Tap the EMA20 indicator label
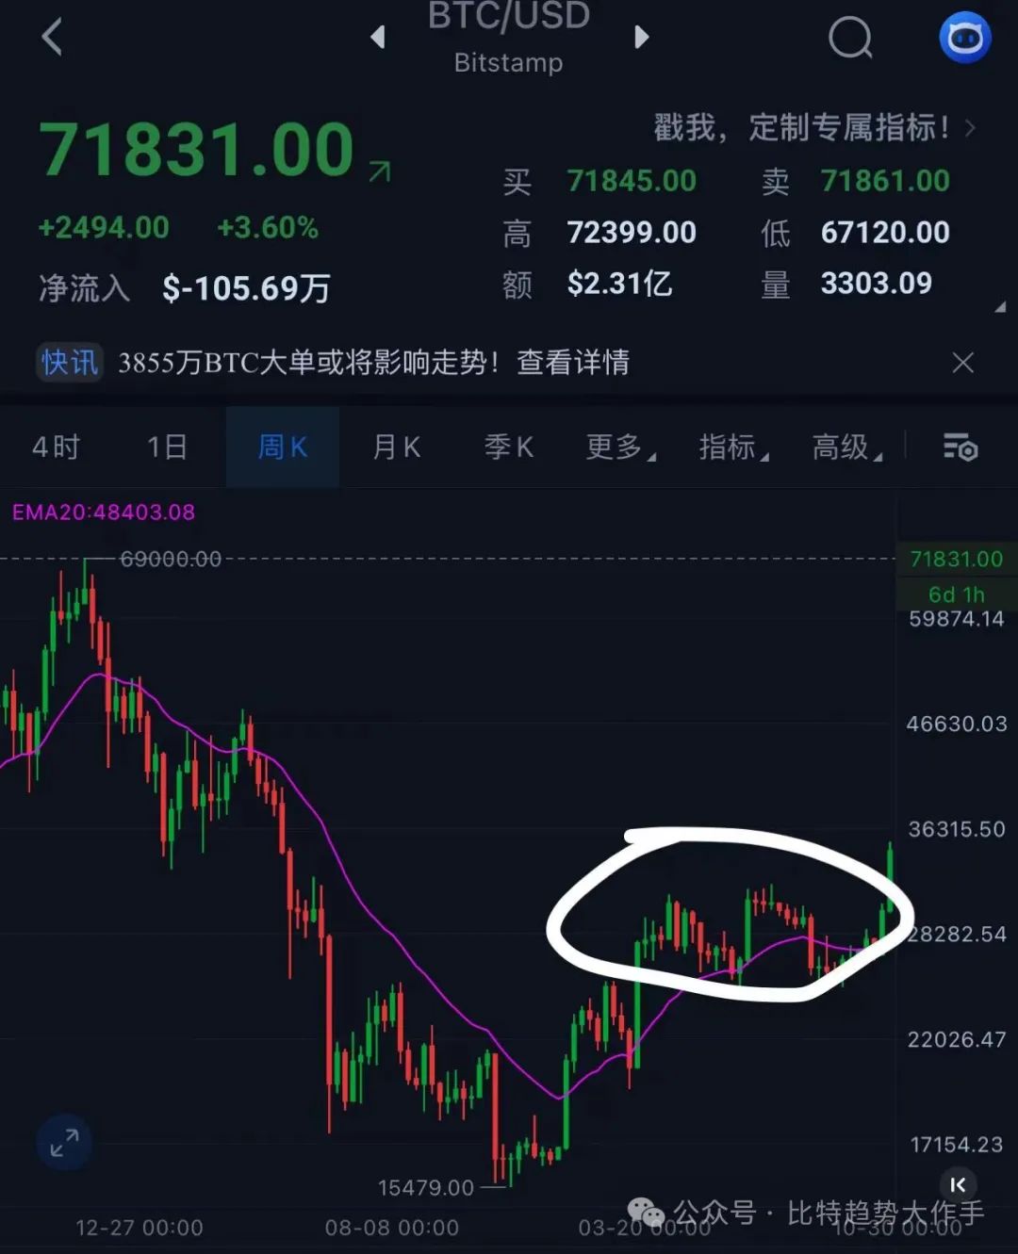This screenshot has height=1254, width=1018. click(x=104, y=513)
